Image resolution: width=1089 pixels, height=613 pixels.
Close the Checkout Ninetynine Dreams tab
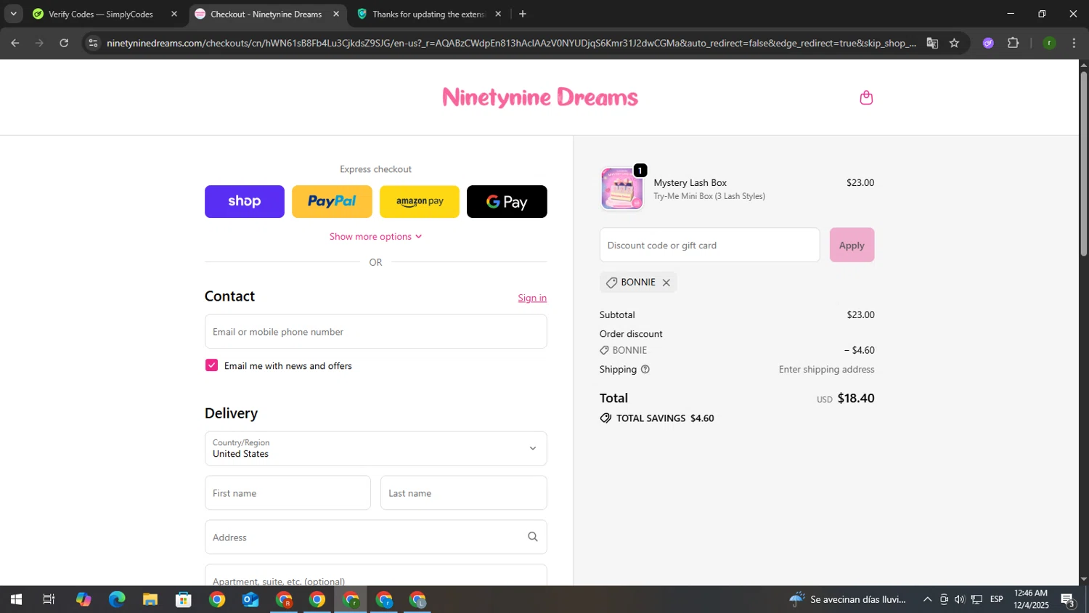pos(336,14)
